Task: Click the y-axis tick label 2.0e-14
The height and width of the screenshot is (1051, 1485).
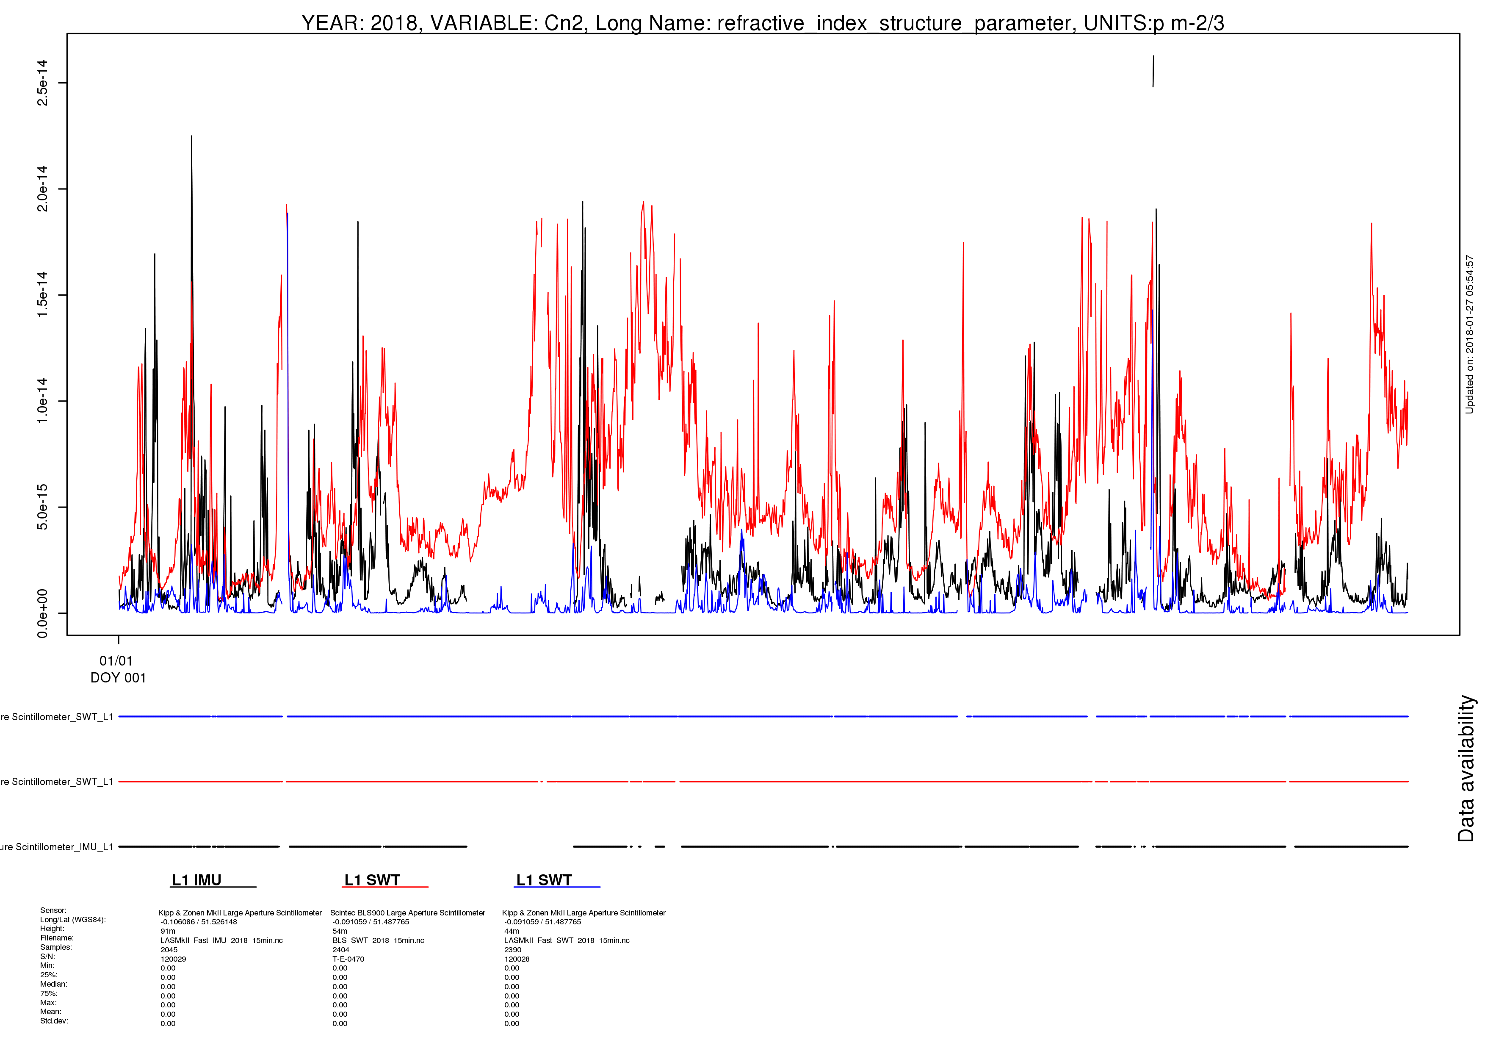Action: coord(42,189)
